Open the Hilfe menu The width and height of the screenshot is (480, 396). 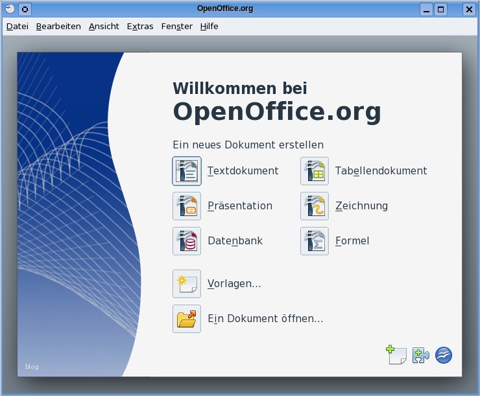click(x=209, y=27)
